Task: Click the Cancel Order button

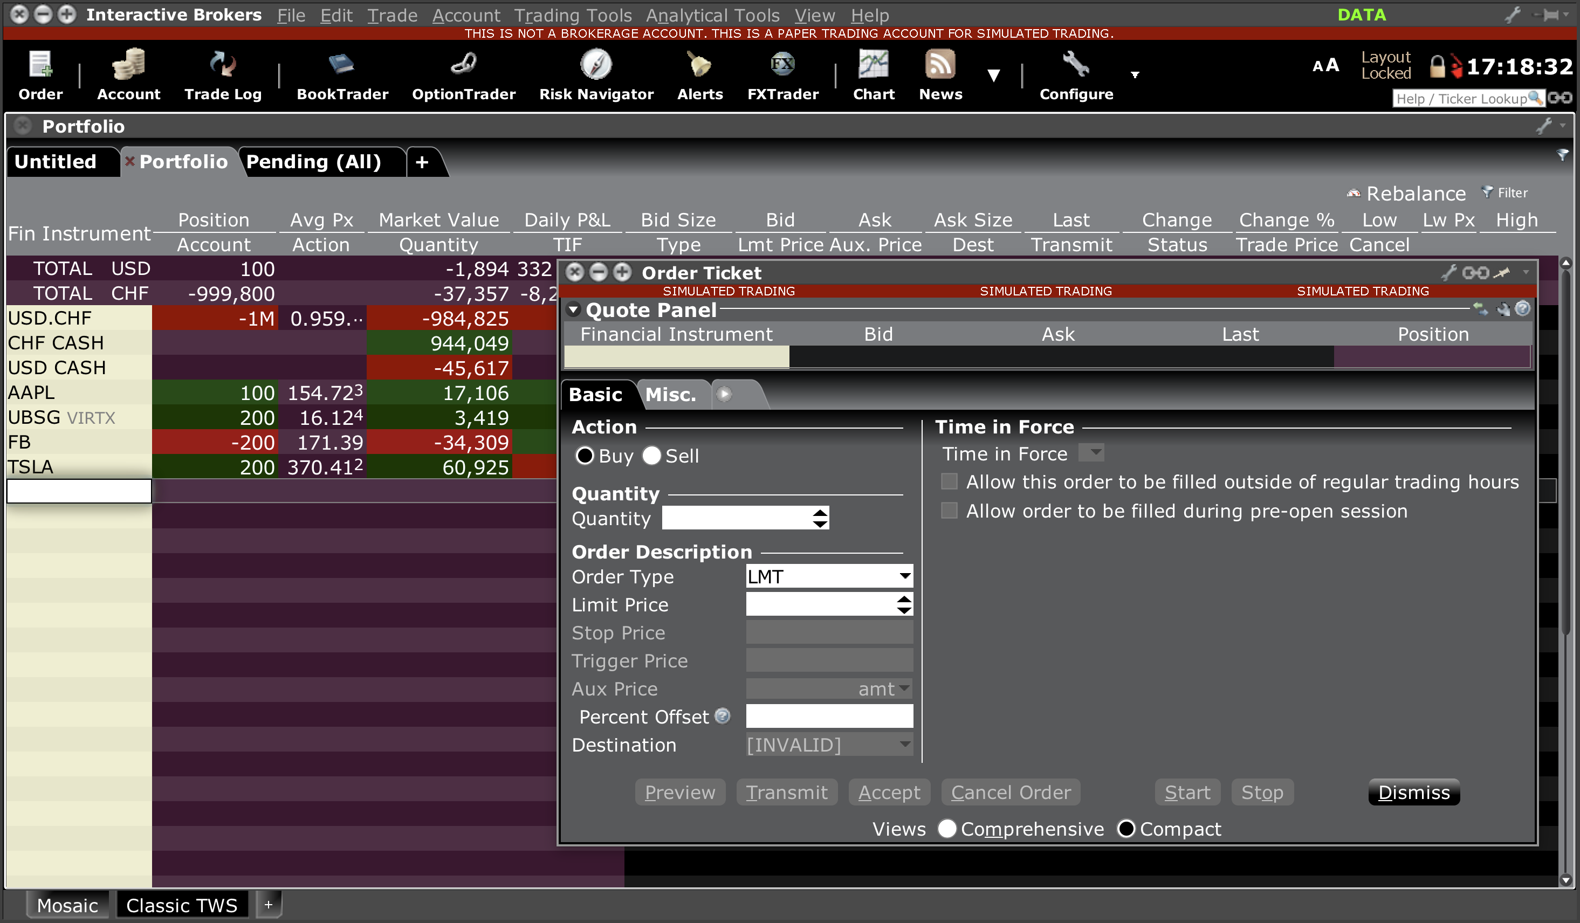Action: click(x=1011, y=792)
